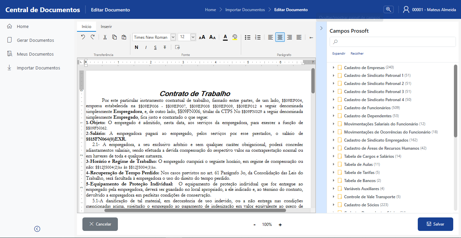The height and width of the screenshot is (238, 461).
Task: Zoom in with the plus button
Action: pos(280,225)
